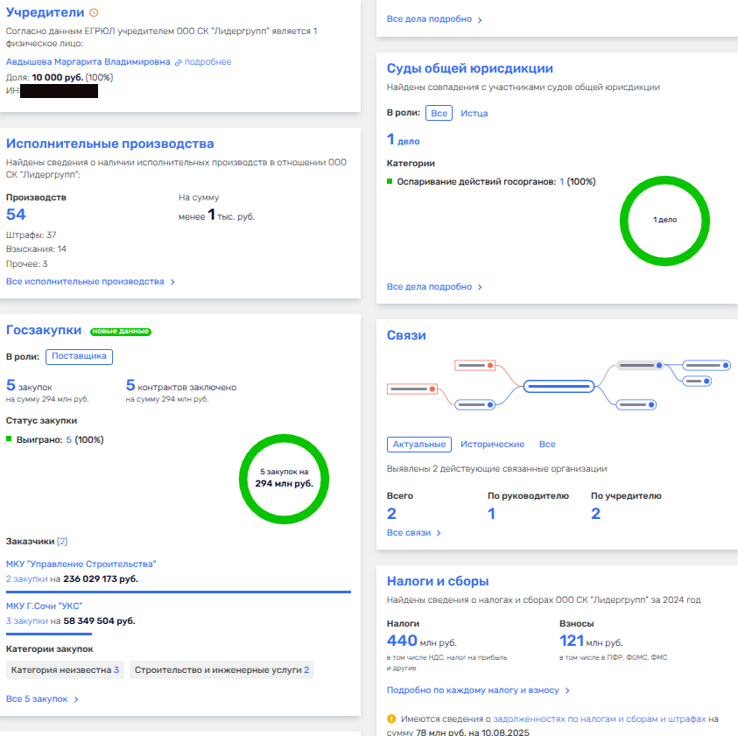
Task: Click 'Строительство и инженерные услуги' category tag
Action: coord(221,670)
